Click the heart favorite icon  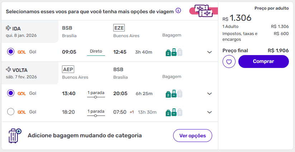click(229, 62)
